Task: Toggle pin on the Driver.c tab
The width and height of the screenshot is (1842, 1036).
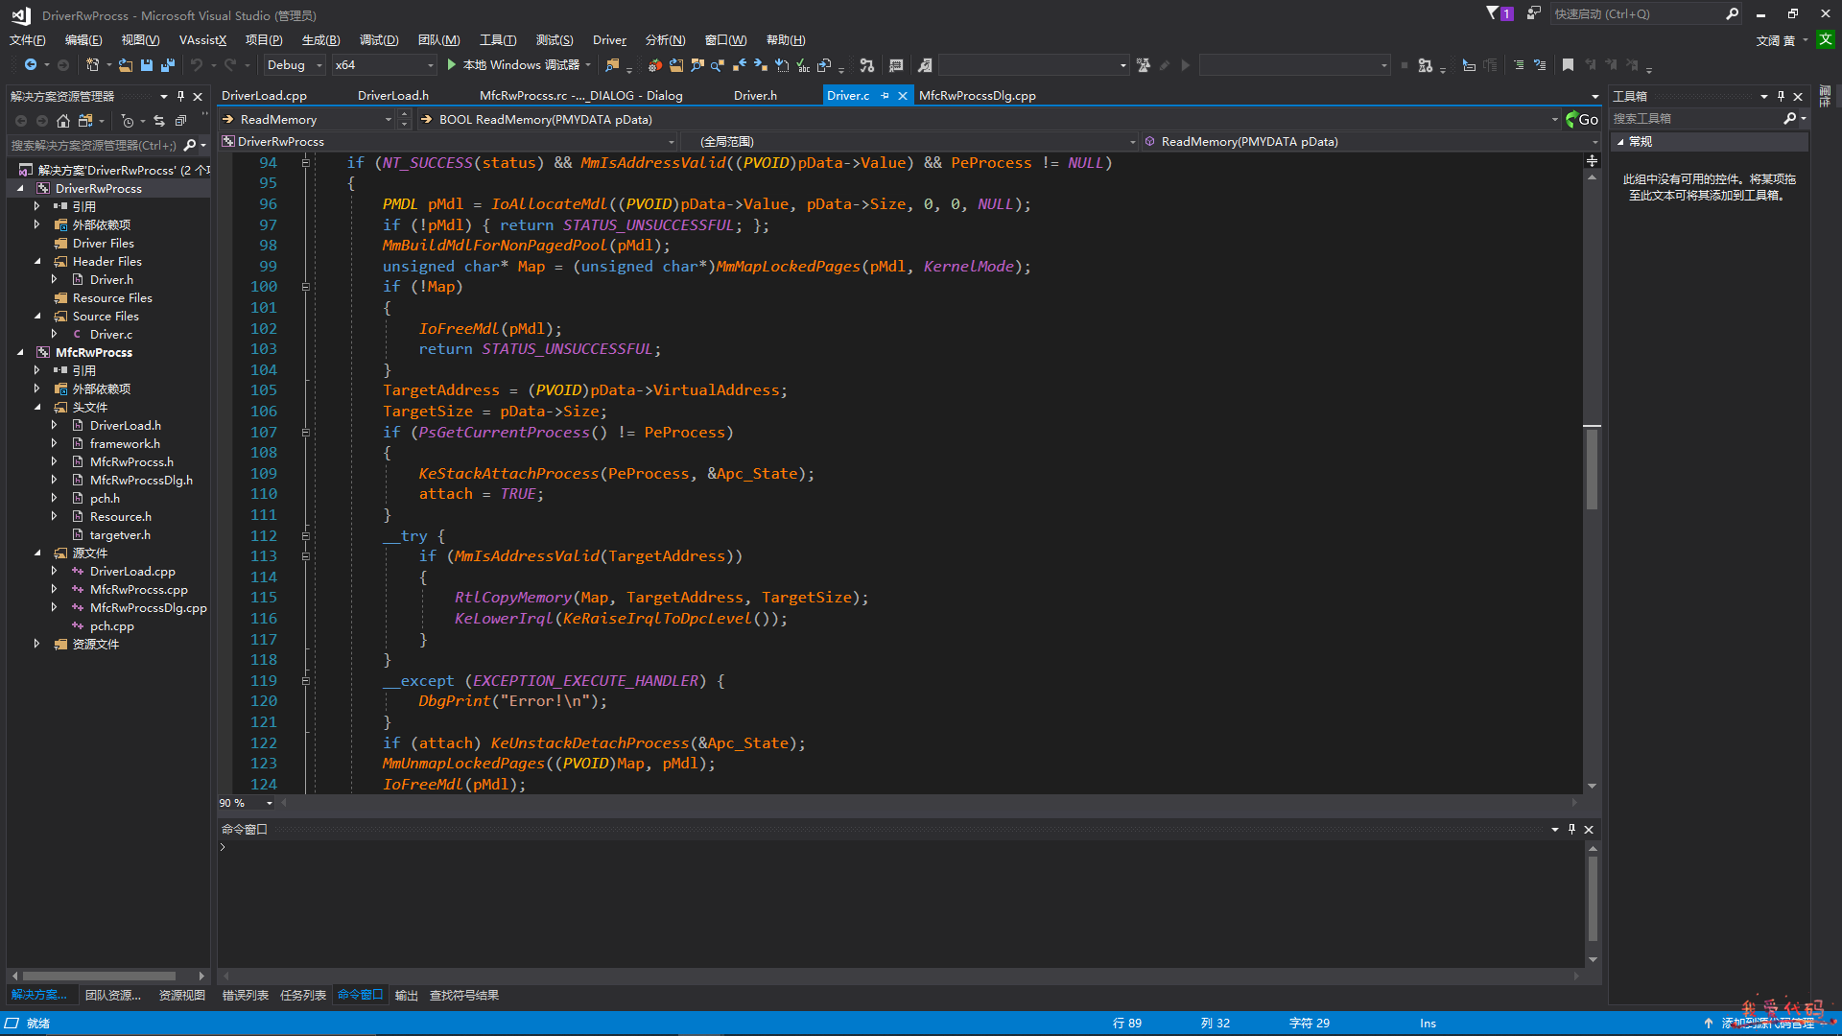Action: pos(885,96)
